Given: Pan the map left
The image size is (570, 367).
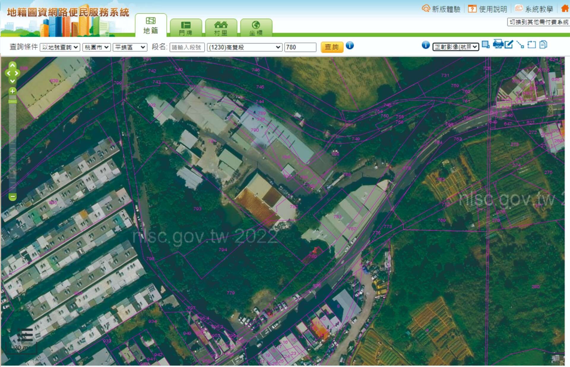Looking at the screenshot, I should pos(8,73).
